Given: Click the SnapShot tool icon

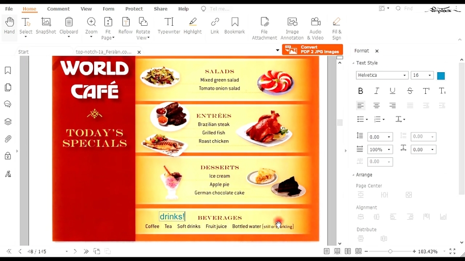Looking at the screenshot, I should pyautogui.click(x=45, y=25).
